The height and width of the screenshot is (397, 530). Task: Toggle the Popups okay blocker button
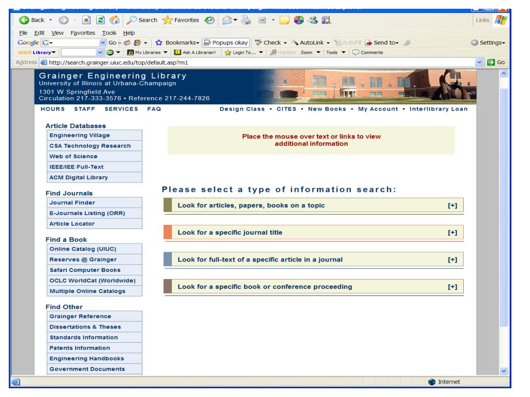tap(226, 42)
